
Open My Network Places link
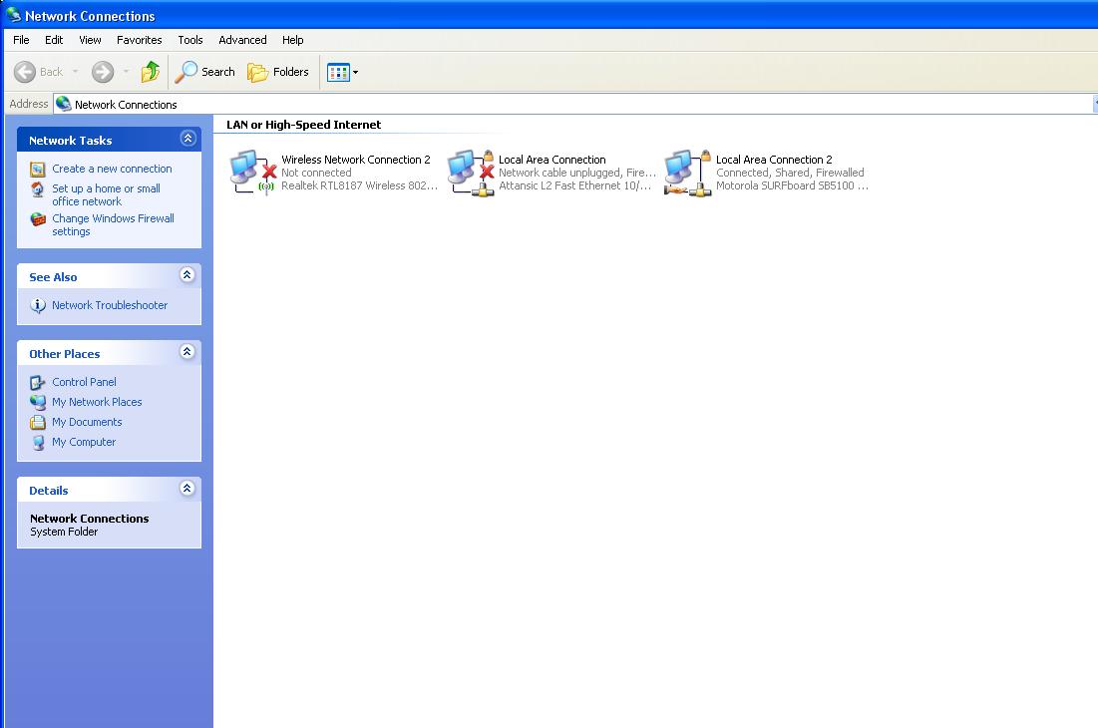[97, 402]
